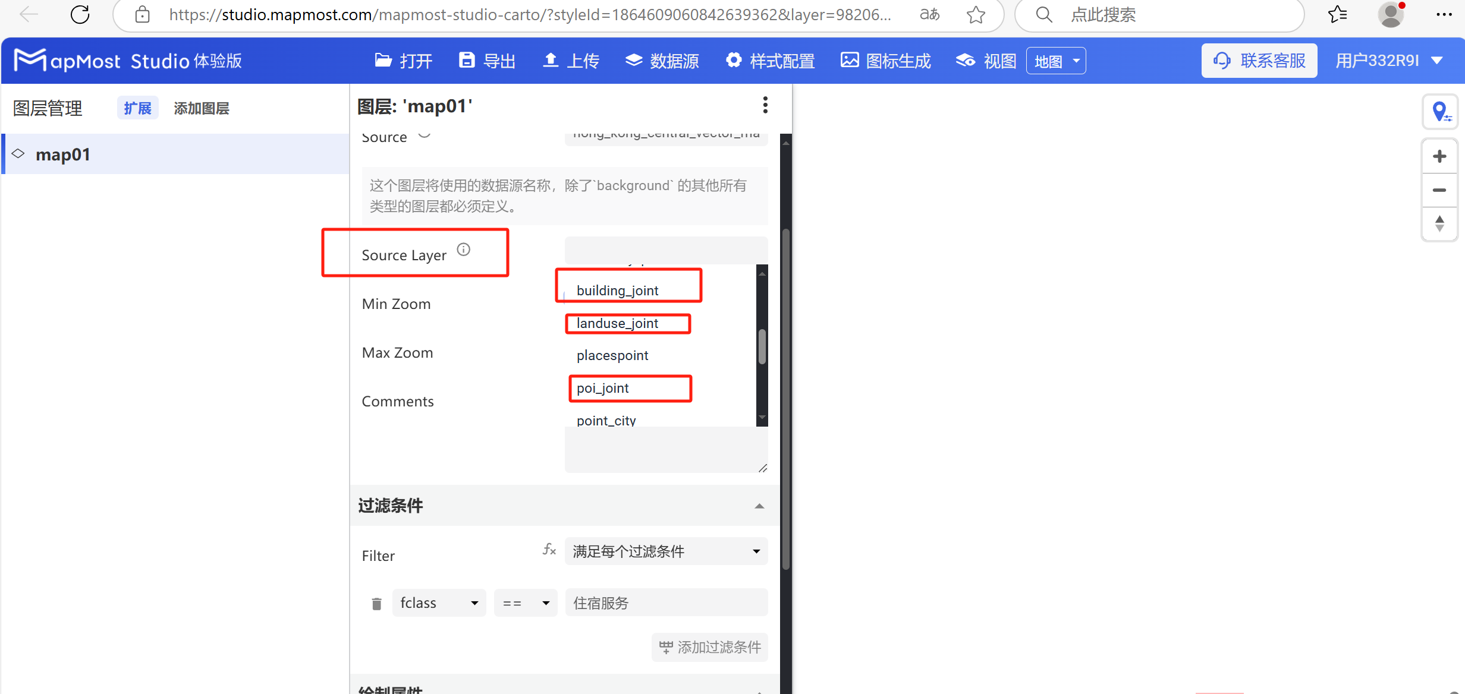This screenshot has height=694, width=1465.
Task: Switch to the 添加图层 tab
Action: (x=201, y=108)
